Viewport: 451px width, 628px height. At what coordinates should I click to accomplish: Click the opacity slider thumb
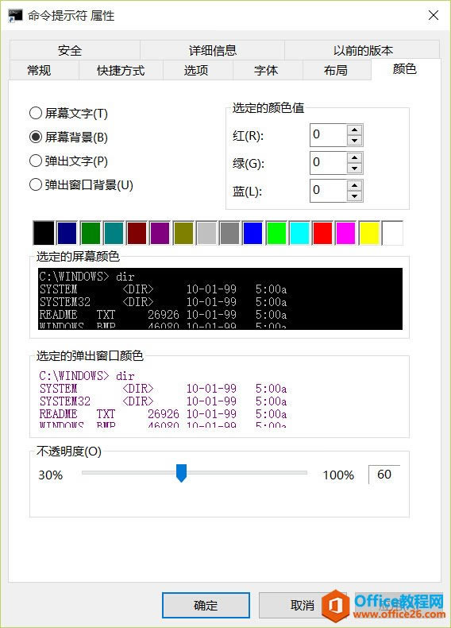pos(181,473)
